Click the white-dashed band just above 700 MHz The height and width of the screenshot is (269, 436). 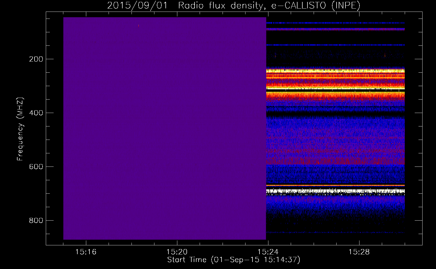pos(335,191)
